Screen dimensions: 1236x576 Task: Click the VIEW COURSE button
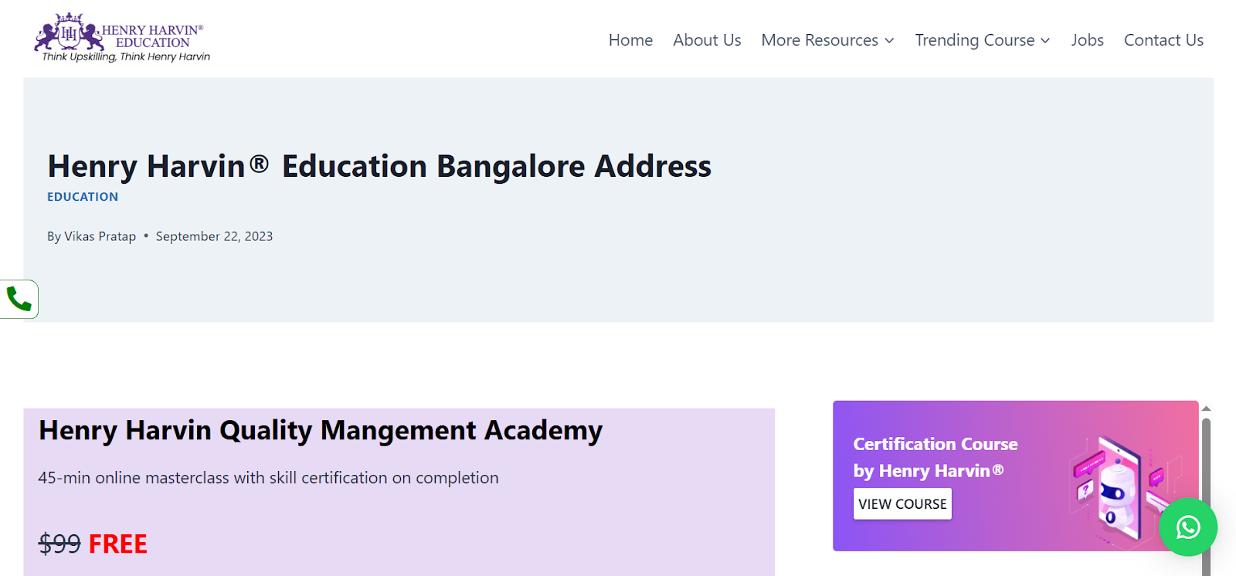click(x=902, y=504)
